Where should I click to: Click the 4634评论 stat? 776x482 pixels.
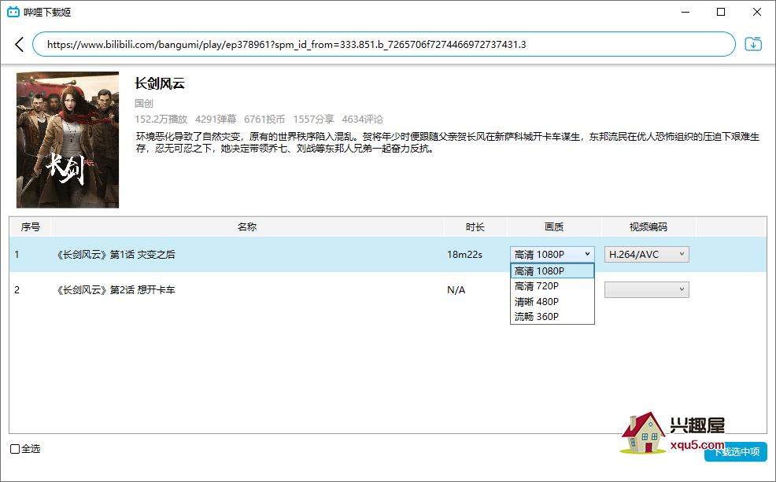(x=362, y=120)
